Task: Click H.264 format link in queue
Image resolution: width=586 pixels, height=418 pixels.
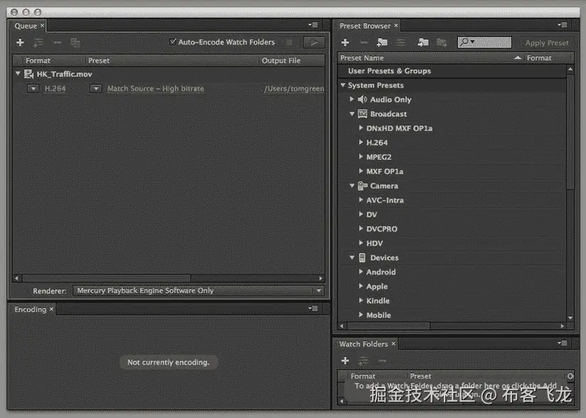Action: (55, 89)
